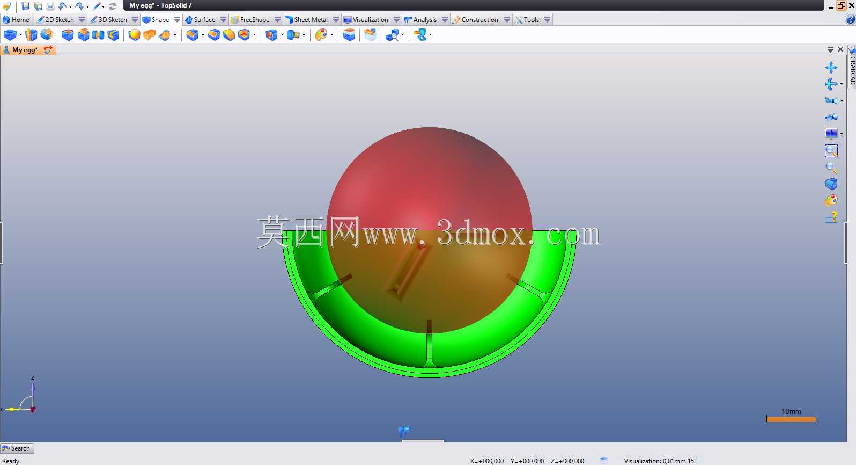Image resolution: width=856 pixels, height=465 pixels.
Task: Click the Save All documents icon
Action: click(38, 6)
